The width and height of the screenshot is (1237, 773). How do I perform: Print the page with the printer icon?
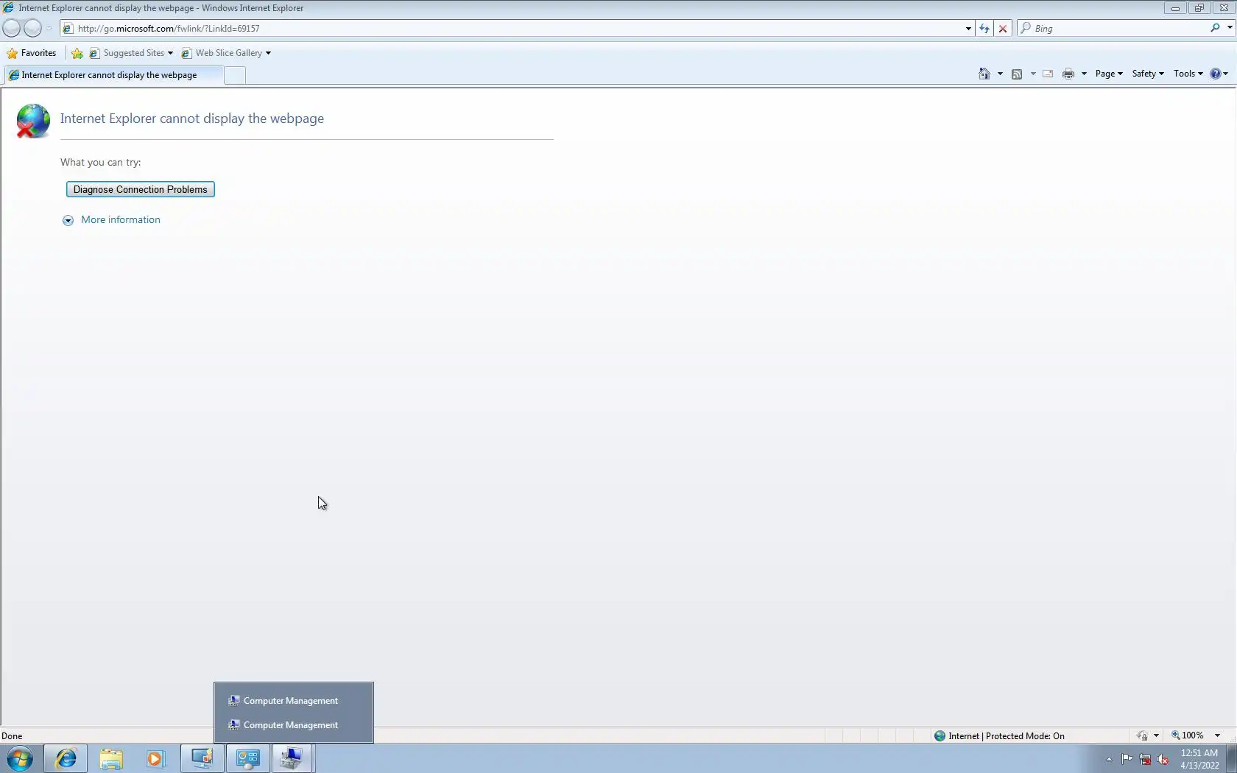click(x=1068, y=74)
